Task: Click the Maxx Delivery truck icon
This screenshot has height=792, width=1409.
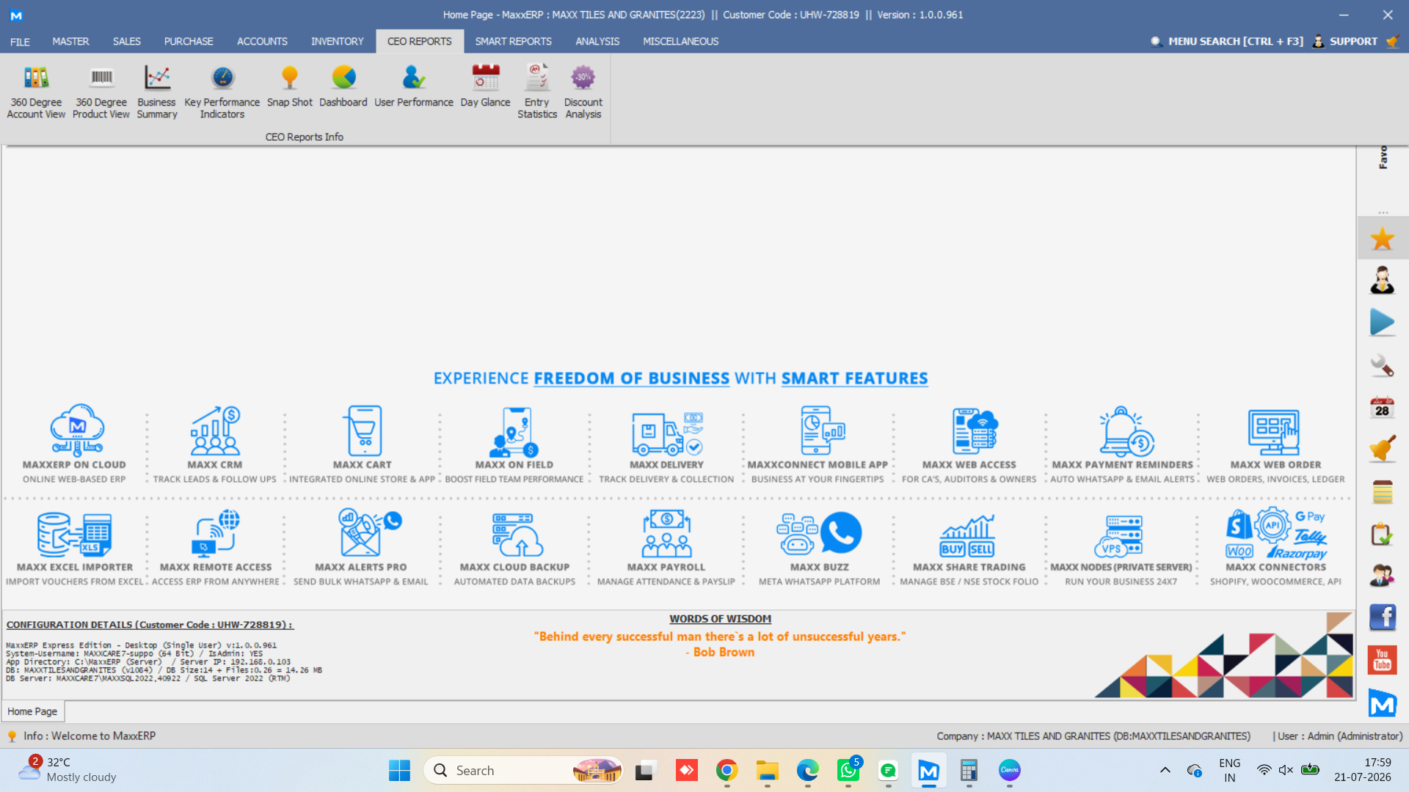Action: (667, 433)
